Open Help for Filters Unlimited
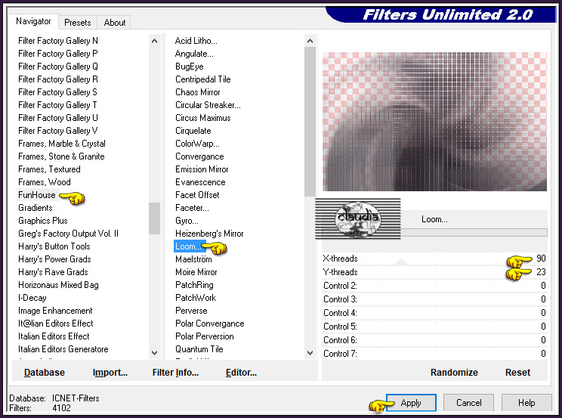The image size is (562, 418). coord(526,403)
